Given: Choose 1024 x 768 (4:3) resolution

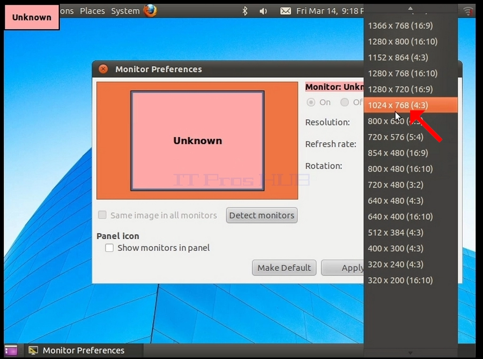Looking at the screenshot, I should pyautogui.click(x=411, y=105).
